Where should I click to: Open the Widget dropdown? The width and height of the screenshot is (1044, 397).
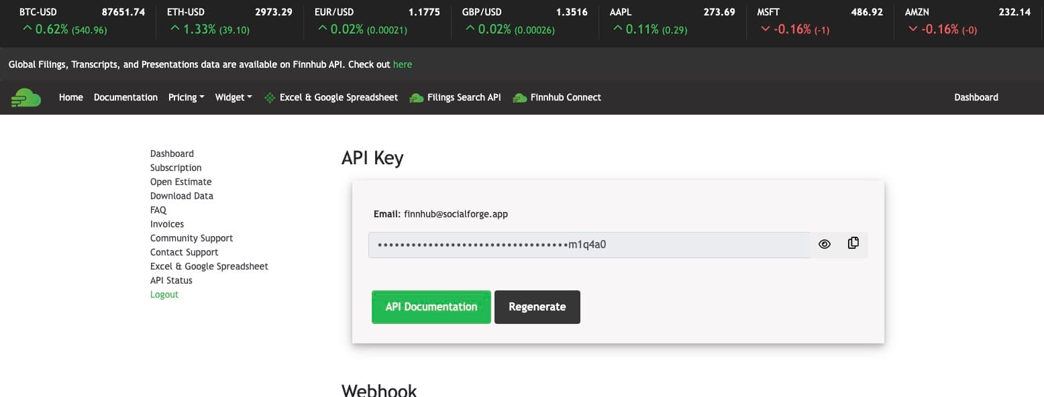tap(233, 97)
